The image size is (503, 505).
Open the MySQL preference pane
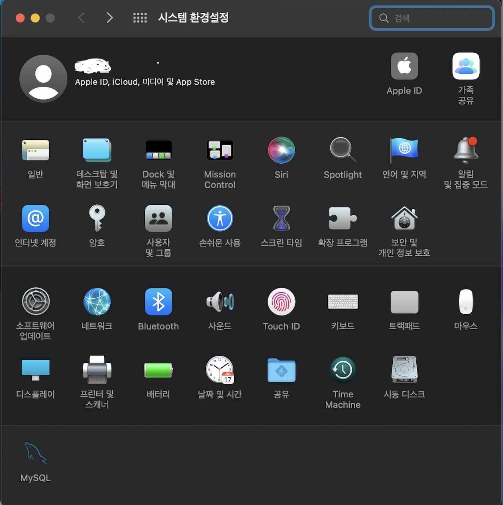(36, 454)
